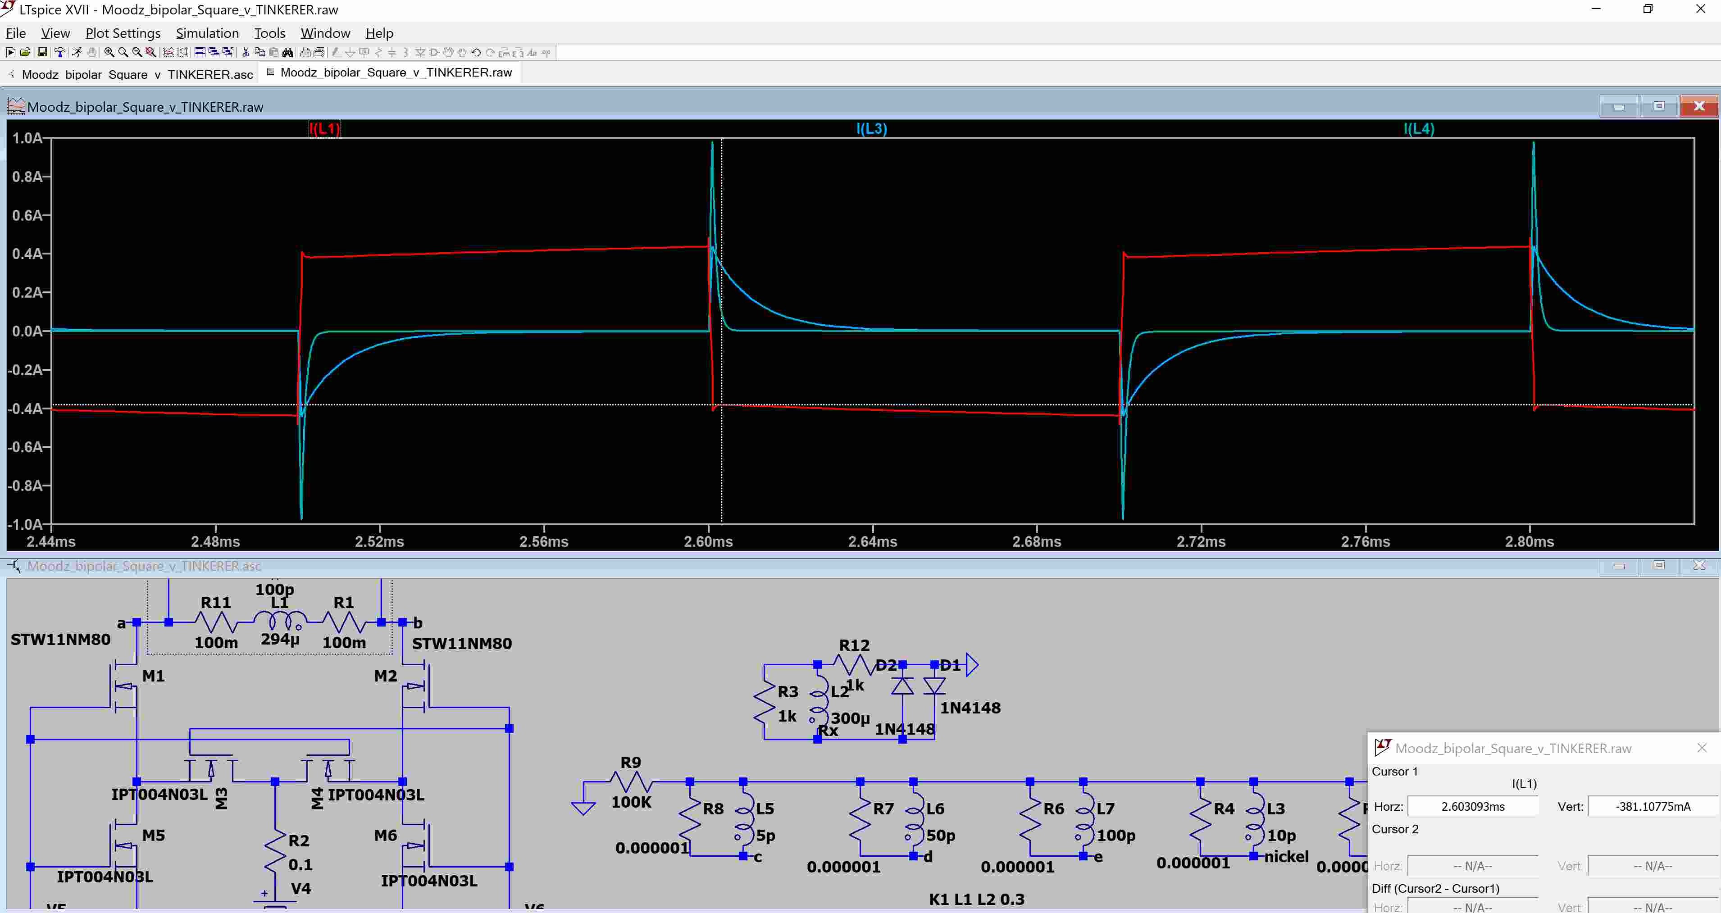Click the Find binoculars icon
This screenshot has width=1721, height=913.
click(x=287, y=53)
